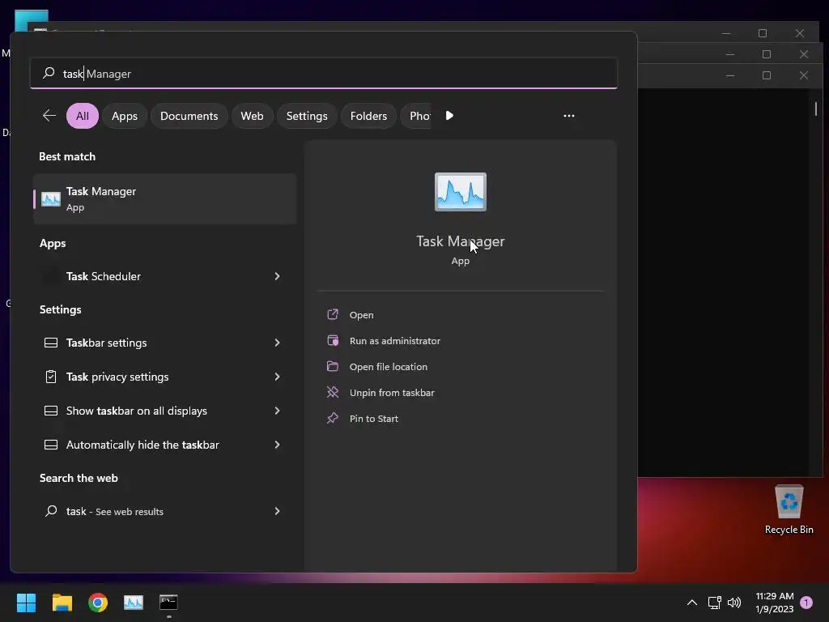Switch to the Folders filter tab
The width and height of the screenshot is (829, 622).
(368, 116)
